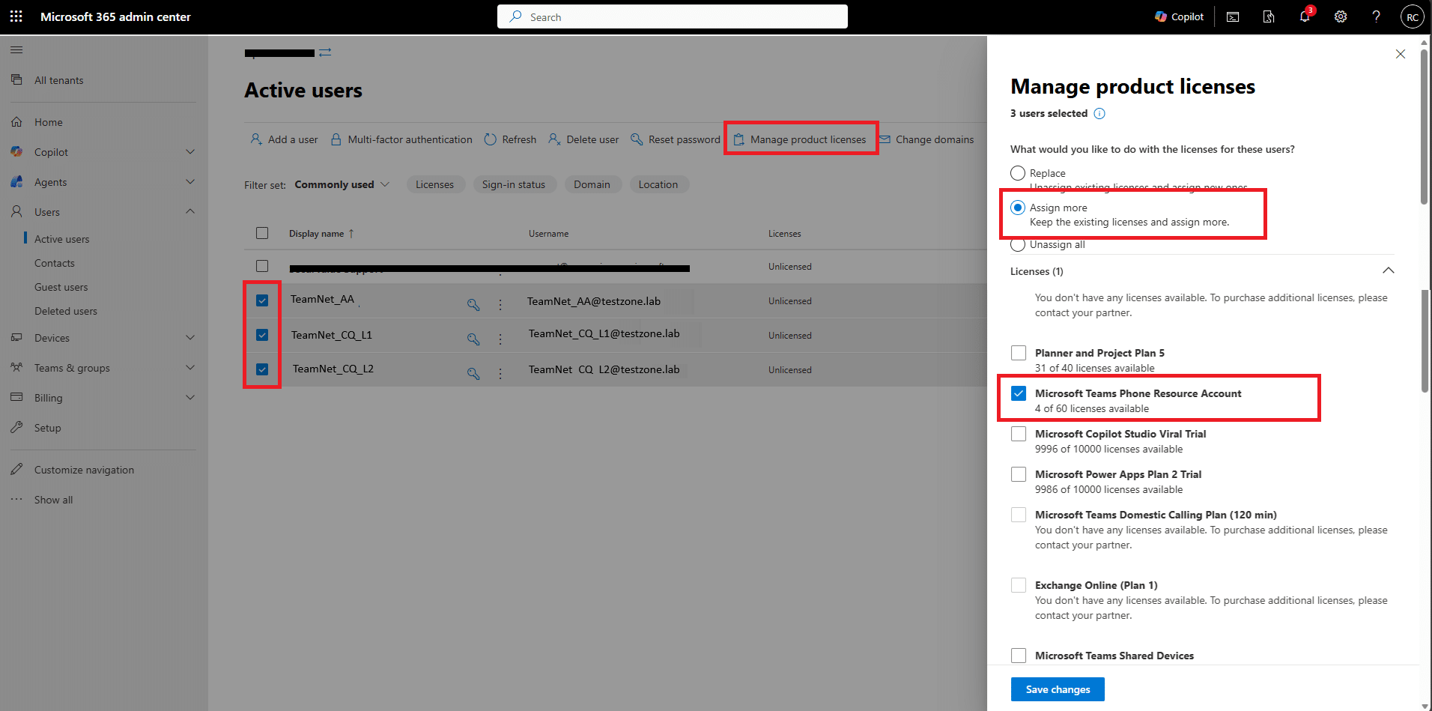This screenshot has width=1432, height=711.
Task: Go to Deleted users page
Action: (x=65, y=311)
